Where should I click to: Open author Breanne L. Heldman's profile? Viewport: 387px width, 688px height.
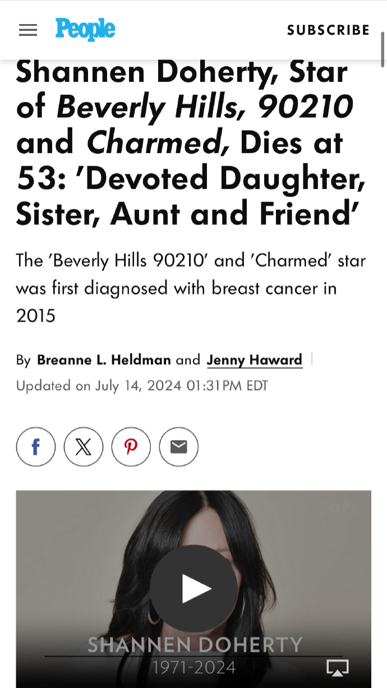tap(104, 359)
